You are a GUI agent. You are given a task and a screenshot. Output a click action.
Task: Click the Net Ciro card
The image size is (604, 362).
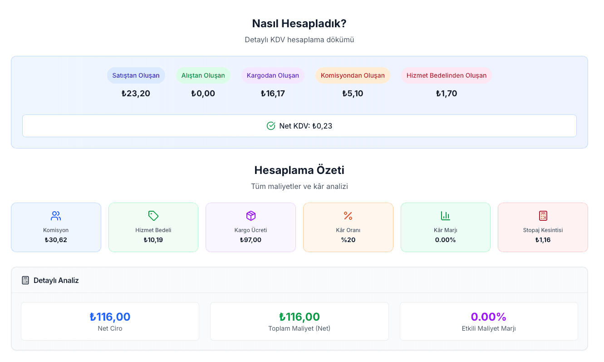[110, 321]
